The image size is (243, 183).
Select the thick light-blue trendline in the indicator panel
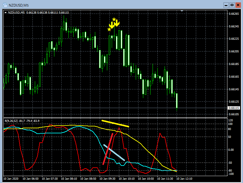(114, 153)
